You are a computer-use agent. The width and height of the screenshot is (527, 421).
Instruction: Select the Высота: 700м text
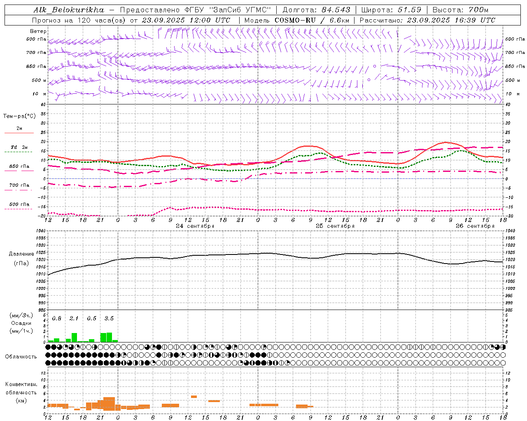(x=460, y=10)
